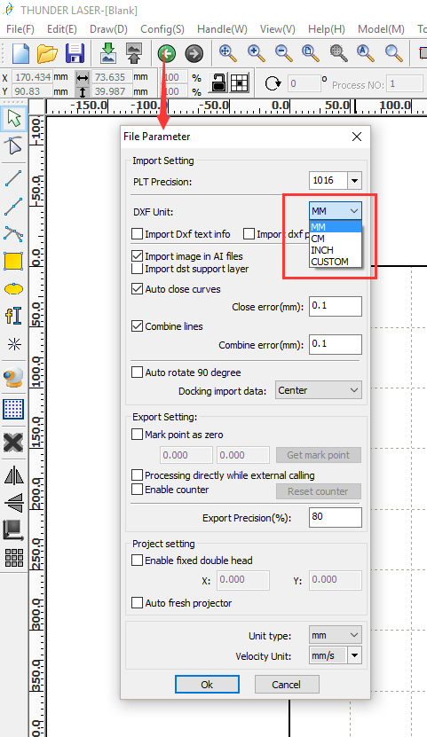The height and width of the screenshot is (737, 427).
Task: Expand the PLT Precision dropdown arrow
Action: coord(354,181)
